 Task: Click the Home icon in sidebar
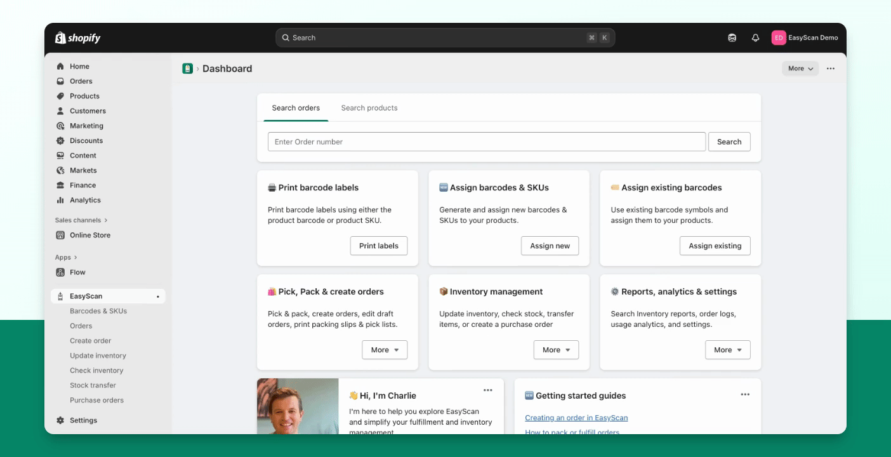pos(60,67)
